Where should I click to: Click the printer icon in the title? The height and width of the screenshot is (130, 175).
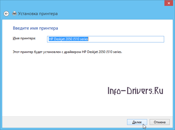coord(14,13)
